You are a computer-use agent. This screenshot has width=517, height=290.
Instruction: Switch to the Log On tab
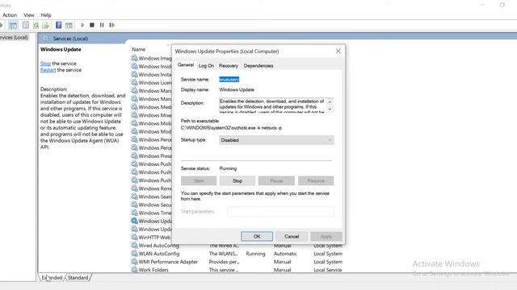[x=206, y=66]
